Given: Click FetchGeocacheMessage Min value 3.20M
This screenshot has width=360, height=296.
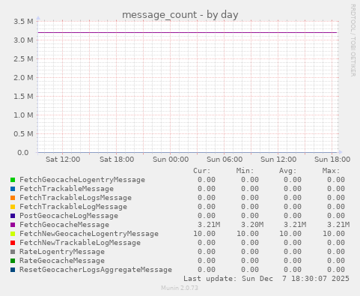Looking at the screenshot, I should tap(252, 225).
